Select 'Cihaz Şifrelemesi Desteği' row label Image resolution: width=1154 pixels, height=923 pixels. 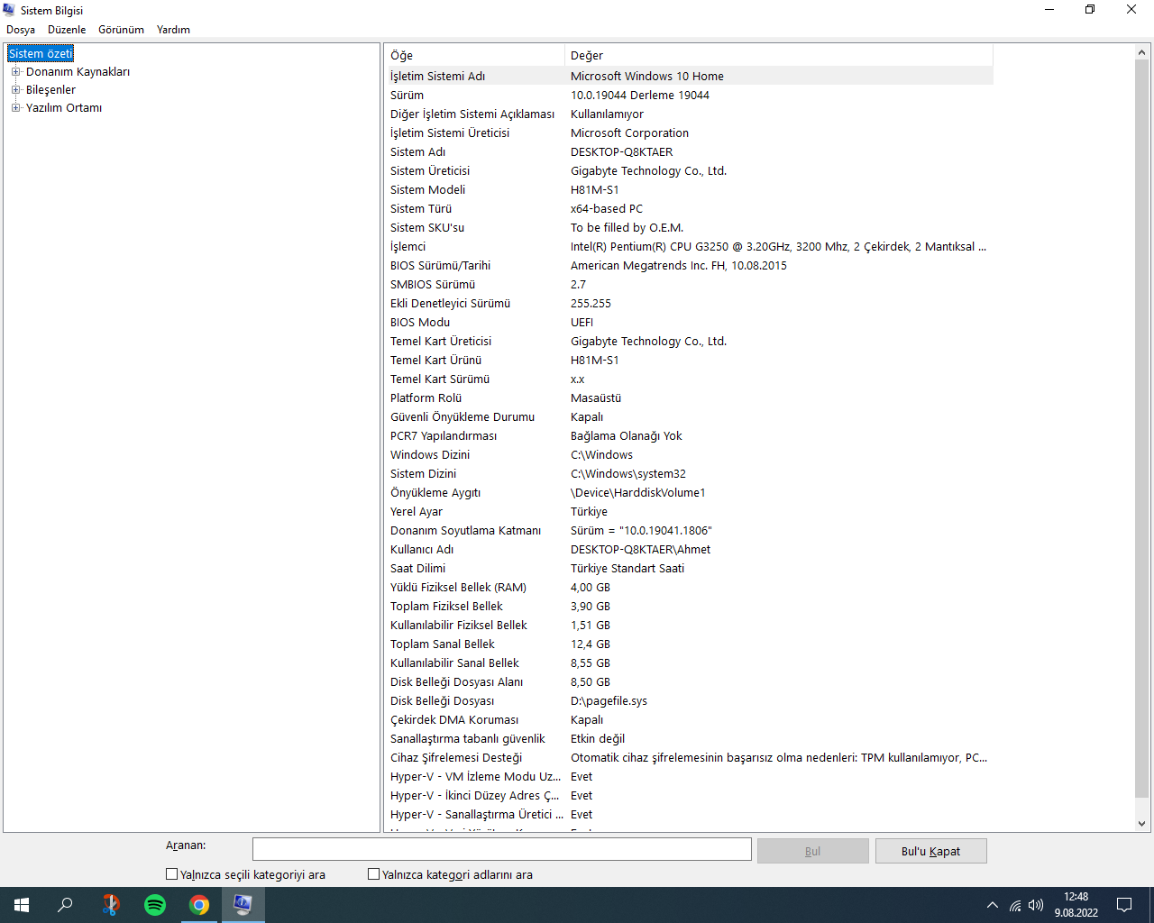click(x=456, y=758)
